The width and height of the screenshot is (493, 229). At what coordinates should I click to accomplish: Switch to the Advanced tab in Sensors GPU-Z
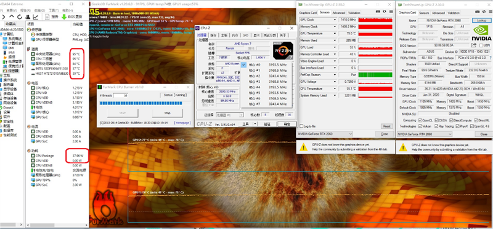click(x=338, y=13)
